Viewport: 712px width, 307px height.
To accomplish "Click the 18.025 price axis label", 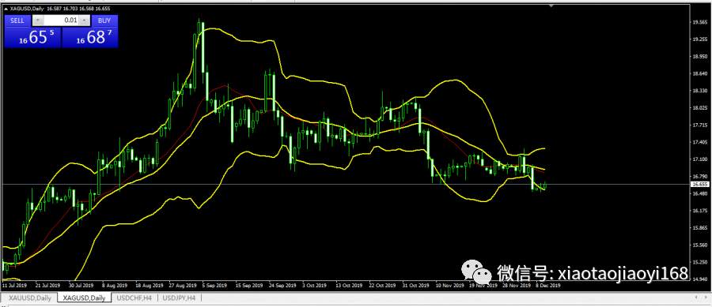I will (699, 108).
